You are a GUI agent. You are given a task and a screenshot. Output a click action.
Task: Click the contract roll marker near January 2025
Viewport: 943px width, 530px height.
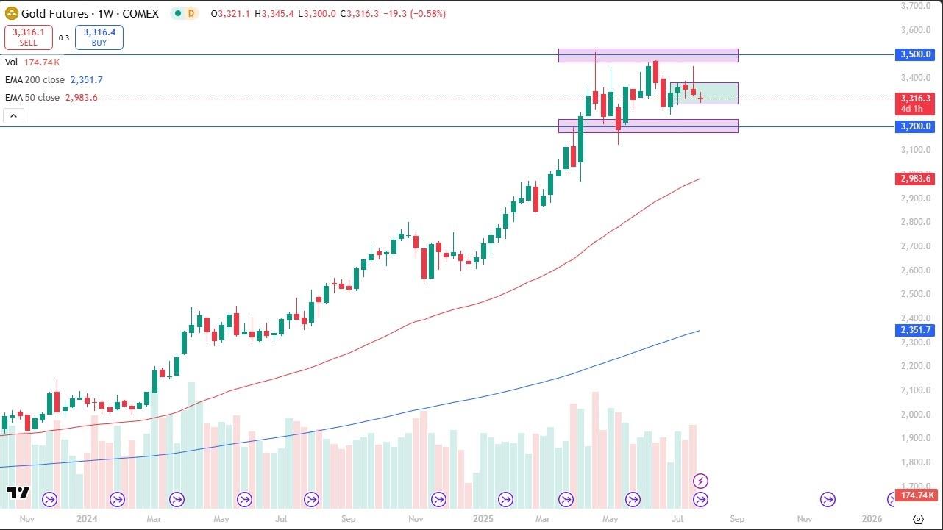tap(505, 500)
